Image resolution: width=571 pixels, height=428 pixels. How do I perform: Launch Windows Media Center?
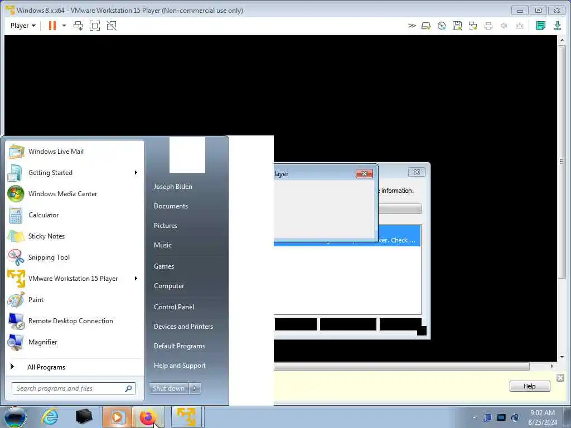pyautogui.click(x=75, y=193)
